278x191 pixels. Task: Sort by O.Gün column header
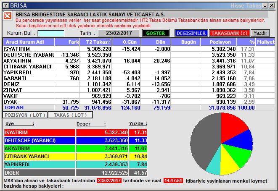tap(127, 42)
